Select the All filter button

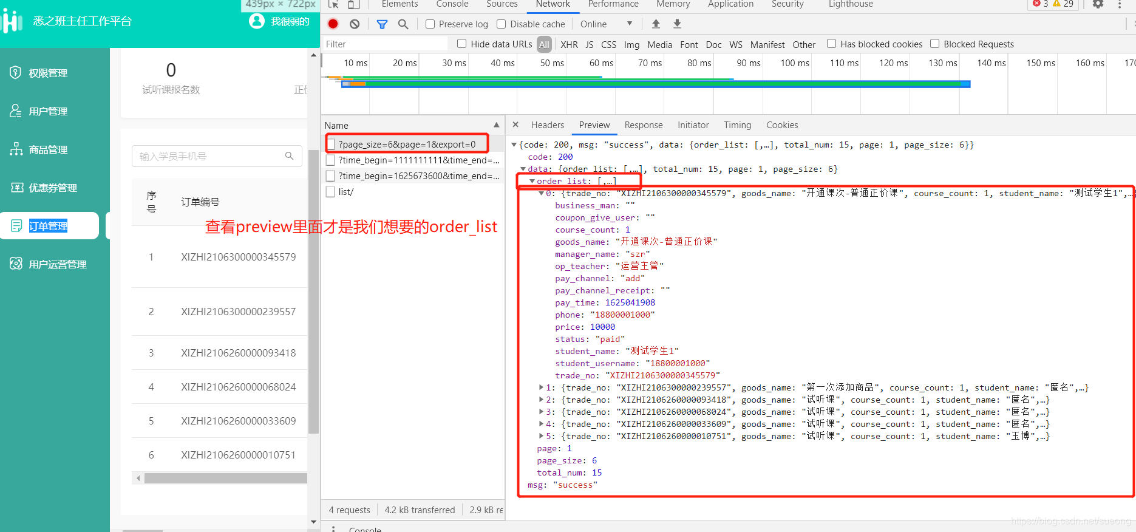(544, 44)
